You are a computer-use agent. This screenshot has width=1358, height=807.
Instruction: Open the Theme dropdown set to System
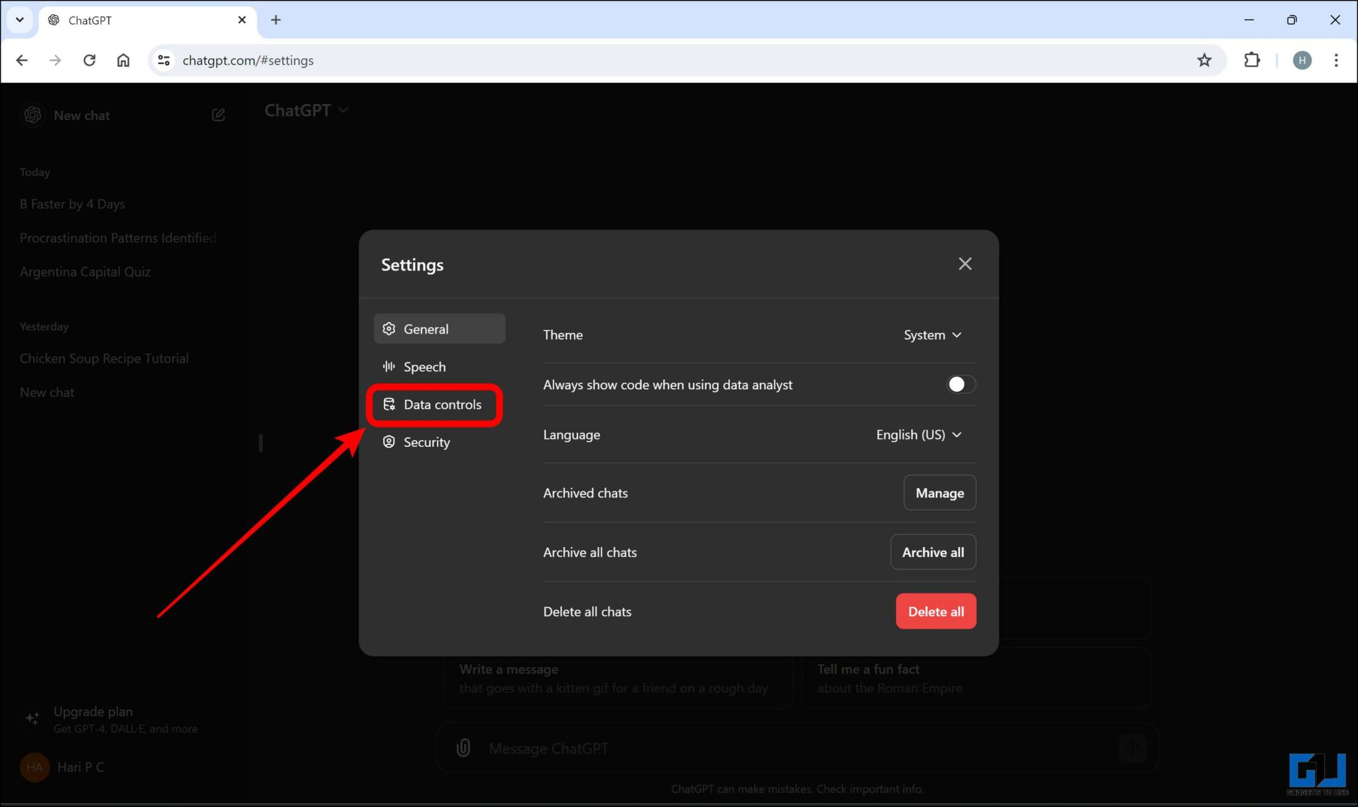coord(932,335)
